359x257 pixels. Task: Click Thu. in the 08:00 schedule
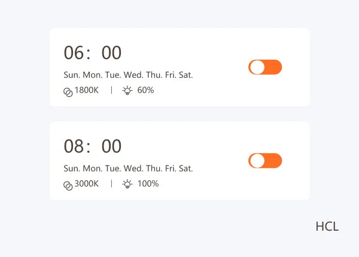(x=154, y=168)
